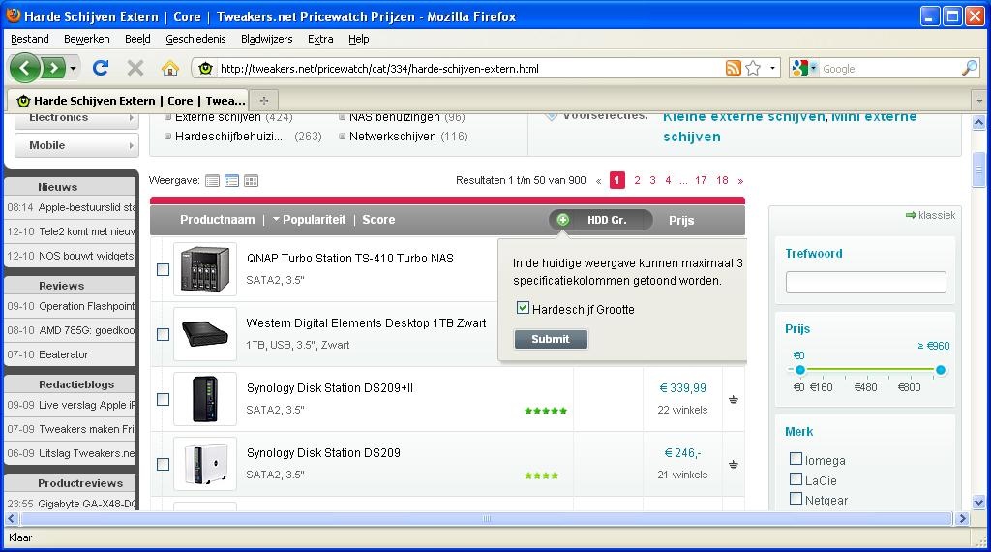Go back with the green back arrow
Image resolution: width=991 pixels, height=552 pixels.
(x=24, y=68)
